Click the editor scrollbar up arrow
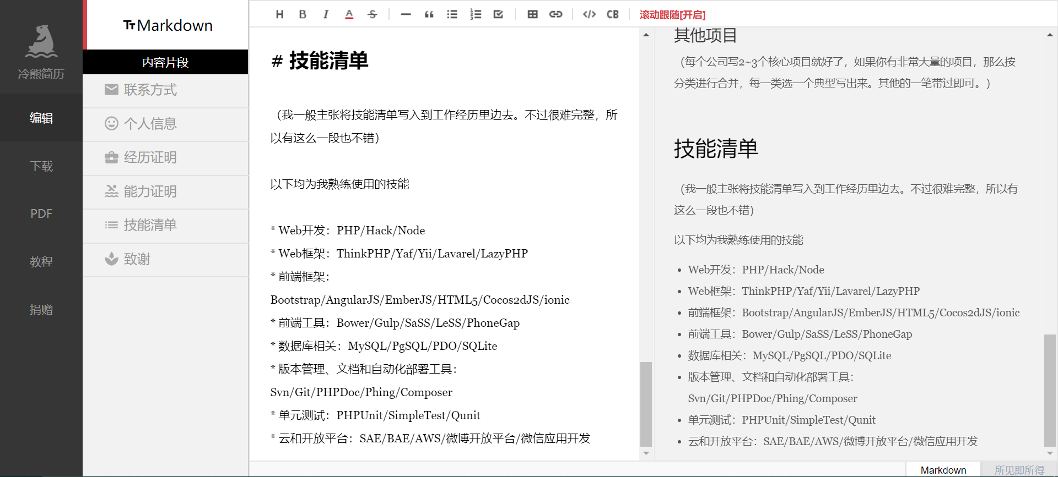The width and height of the screenshot is (1058, 477). pos(646,35)
